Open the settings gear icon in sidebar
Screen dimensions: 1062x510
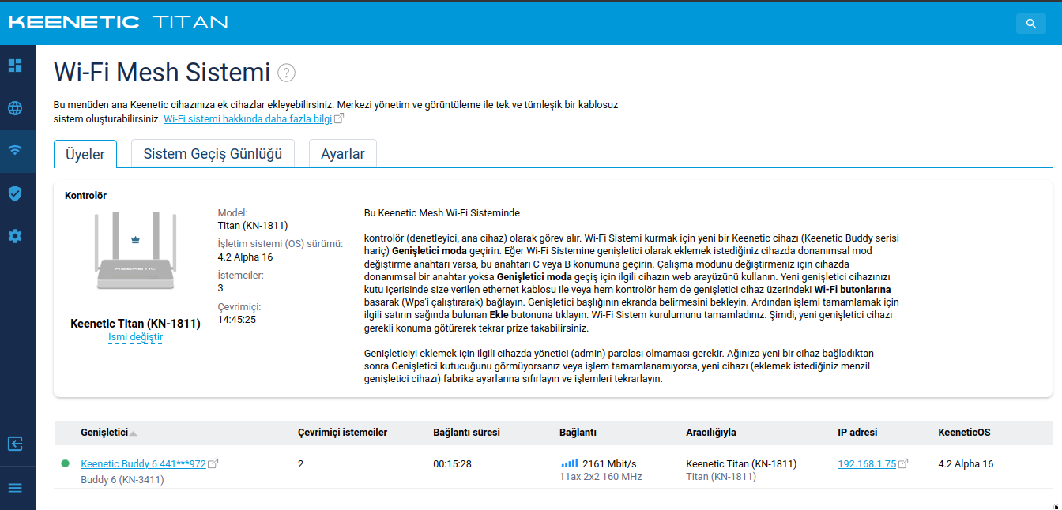(x=15, y=236)
